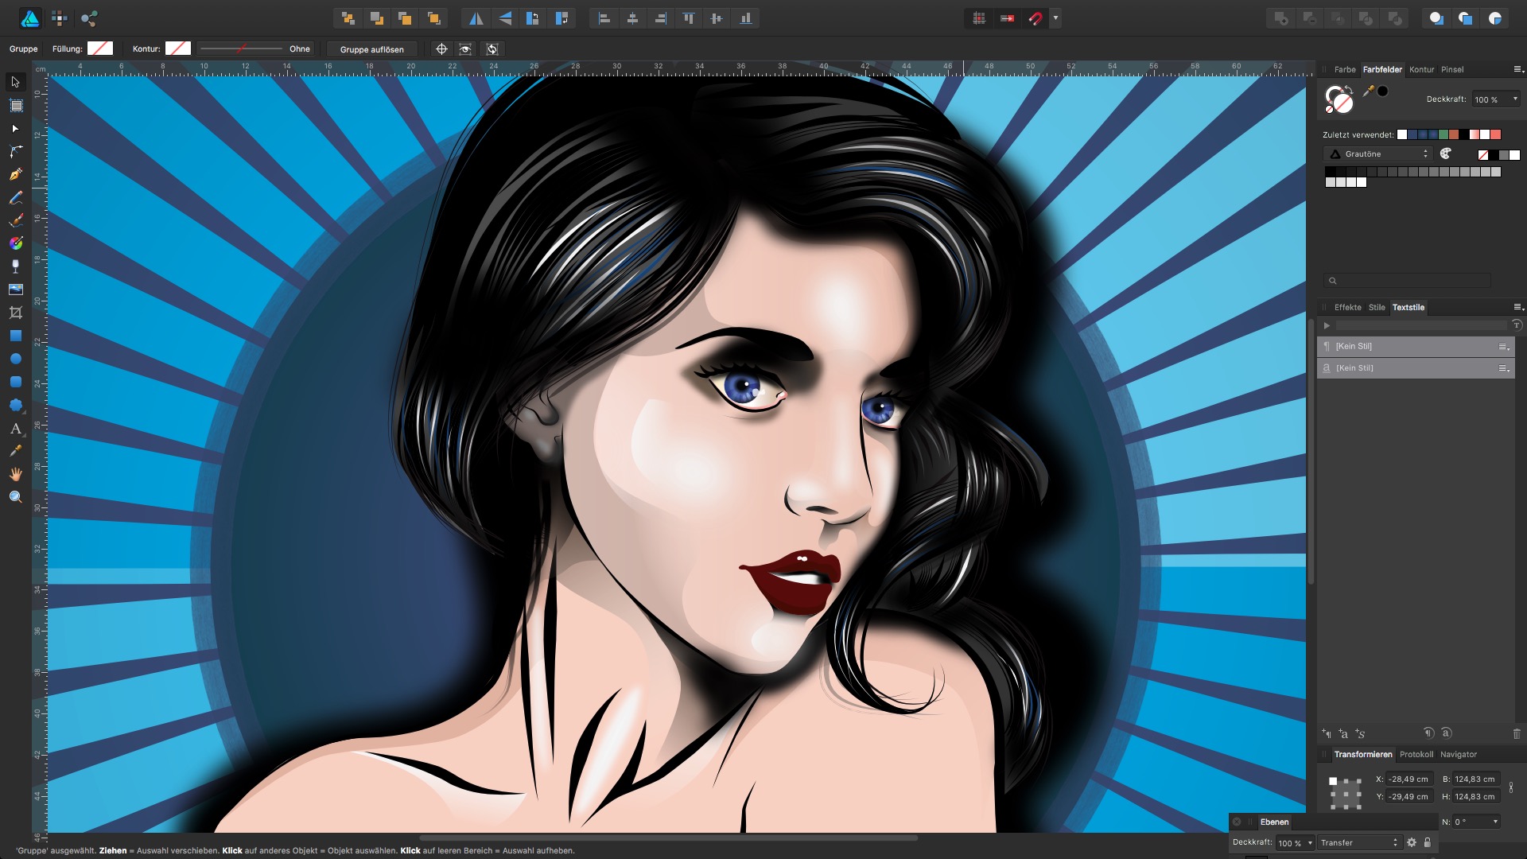Toggle grid visibility in the top toolbar
The image size is (1527, 859).
tap(980, 17)
